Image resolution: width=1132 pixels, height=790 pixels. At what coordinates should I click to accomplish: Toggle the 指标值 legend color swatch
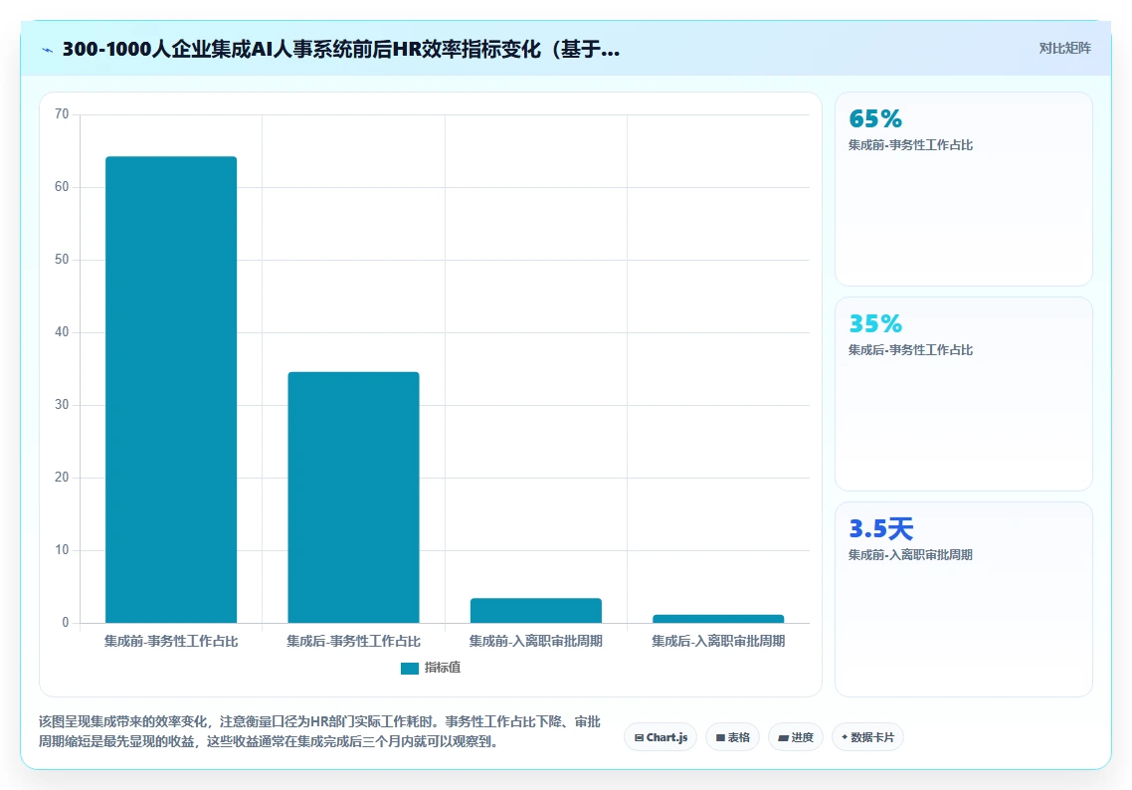[410, 668]
